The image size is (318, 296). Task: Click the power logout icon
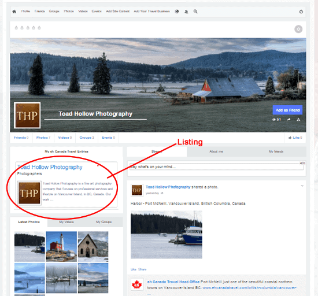(x=301, y=12)
